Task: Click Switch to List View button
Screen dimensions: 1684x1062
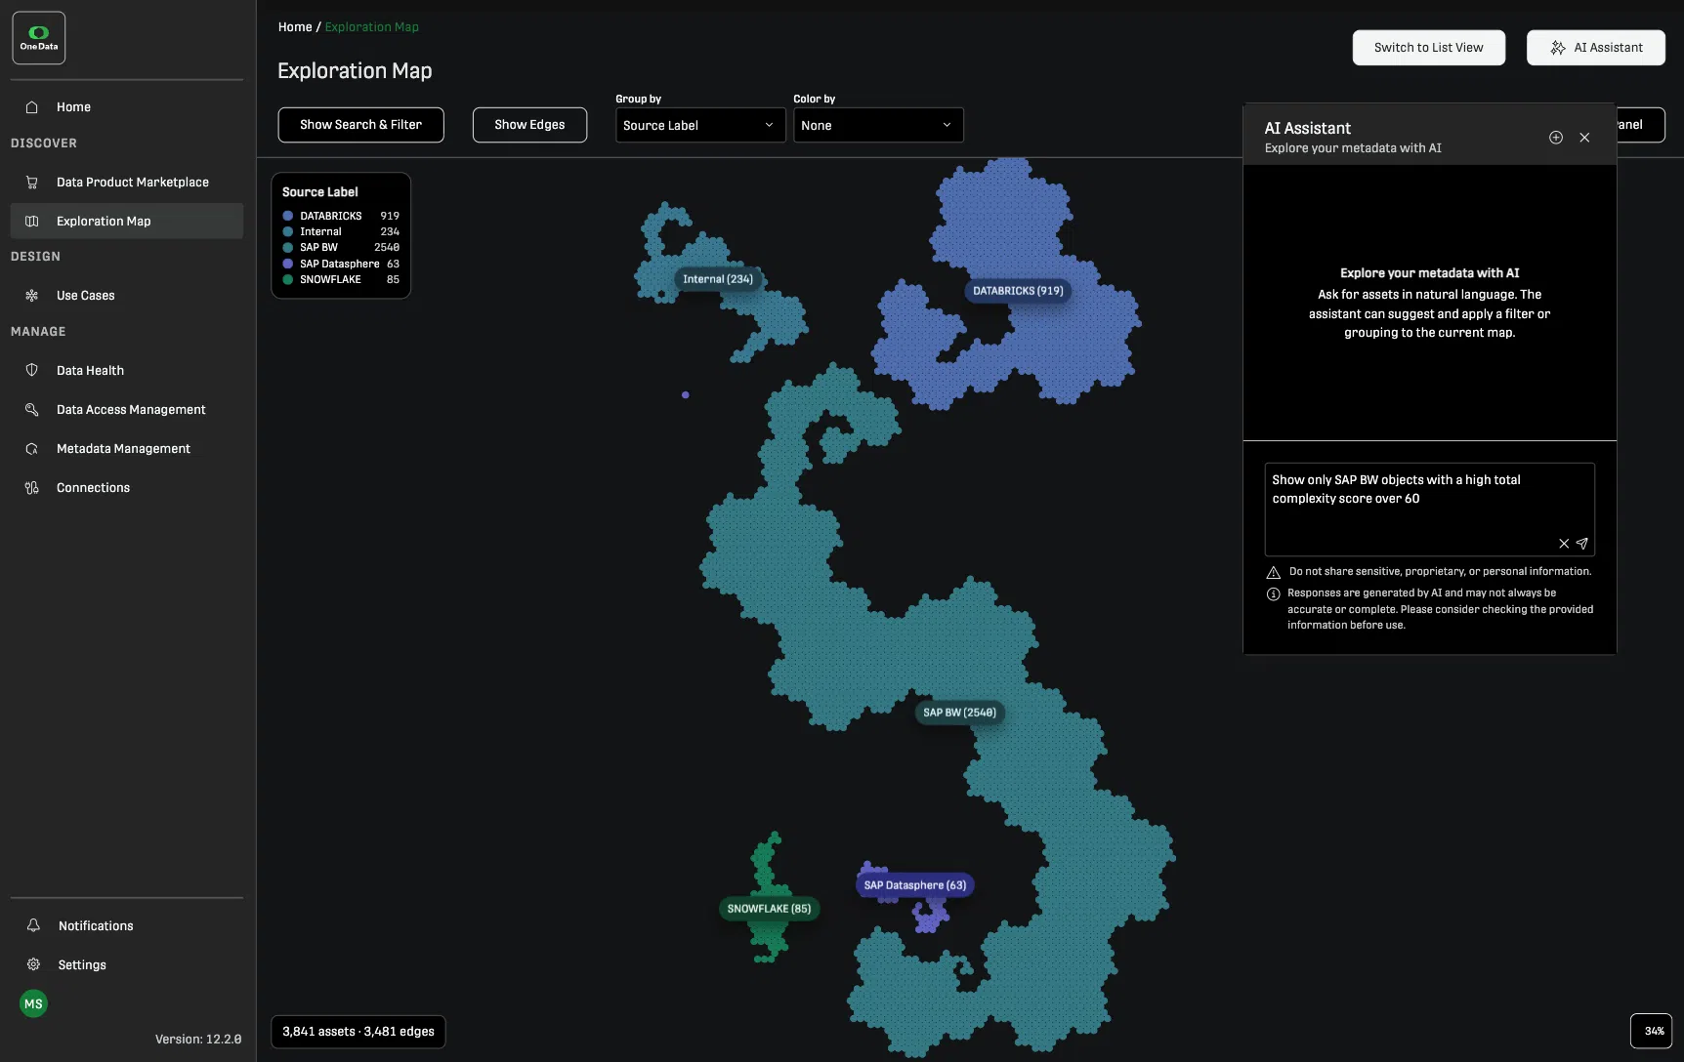Action: tap(1428, 48)
